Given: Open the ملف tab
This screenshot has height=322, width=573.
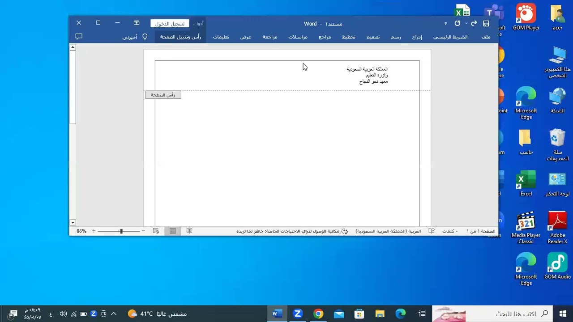Looking at the screenshot, I should coord(486,37).
